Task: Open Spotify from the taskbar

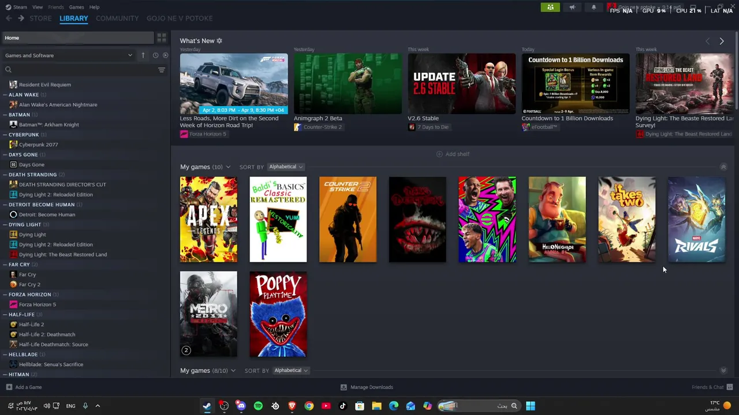Action: (x=258, y=406)
